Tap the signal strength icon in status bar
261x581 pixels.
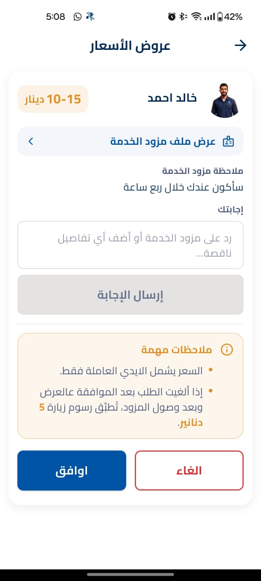click(209, 17)
